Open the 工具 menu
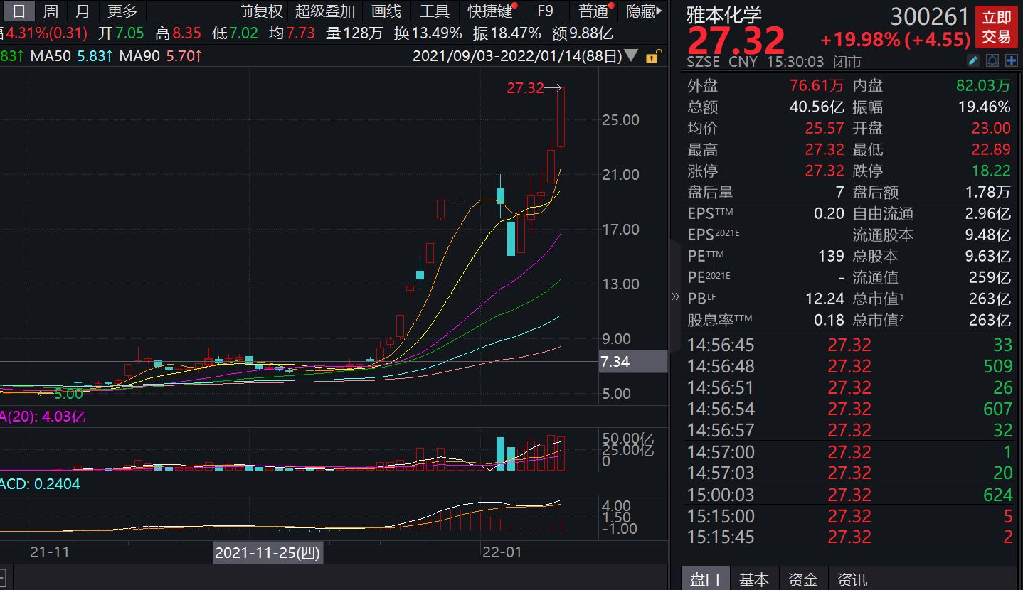Viewport: 1023px width, 590px height. click(434, 11)
